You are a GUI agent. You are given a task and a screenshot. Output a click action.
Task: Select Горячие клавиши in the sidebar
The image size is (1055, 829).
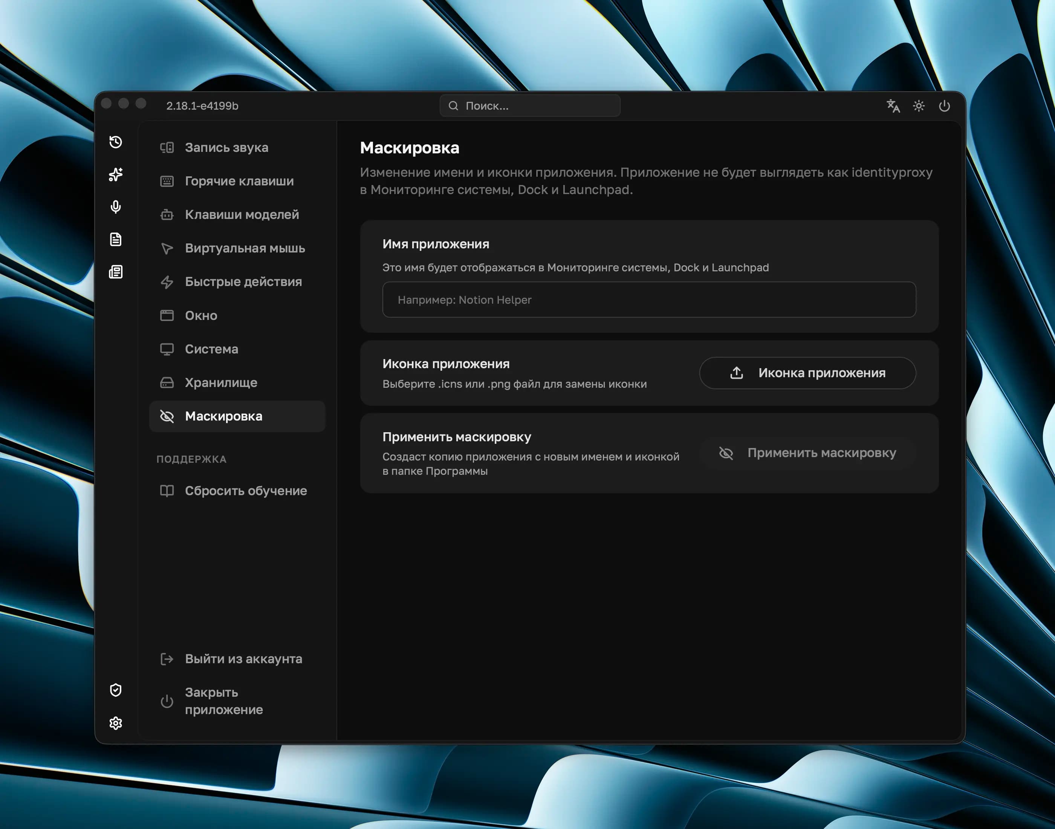239,181
